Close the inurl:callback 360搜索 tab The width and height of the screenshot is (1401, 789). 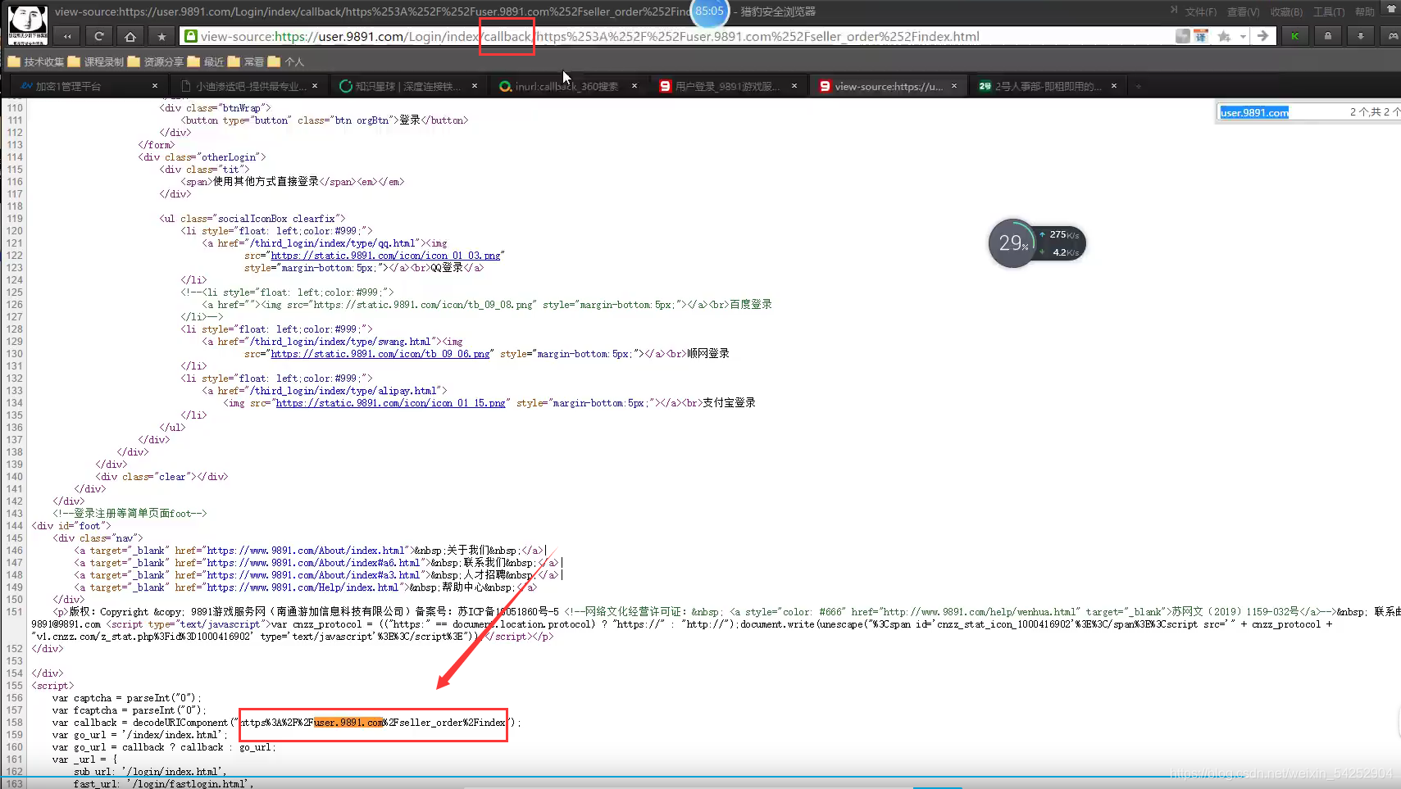pos(635,86)
